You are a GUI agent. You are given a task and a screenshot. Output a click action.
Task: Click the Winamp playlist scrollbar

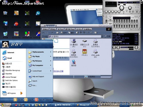pyautogui.click(x=139, y=39)
